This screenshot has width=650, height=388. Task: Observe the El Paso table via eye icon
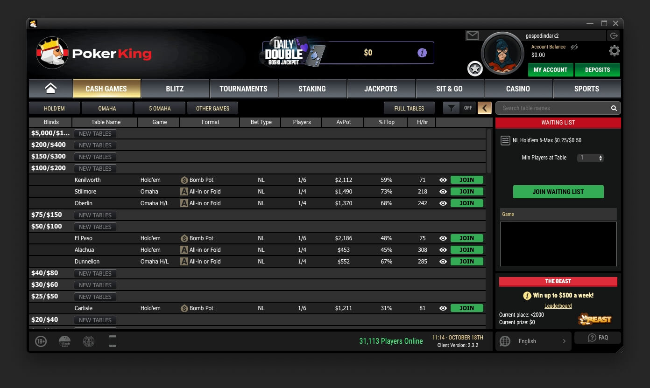pos(443,238)
